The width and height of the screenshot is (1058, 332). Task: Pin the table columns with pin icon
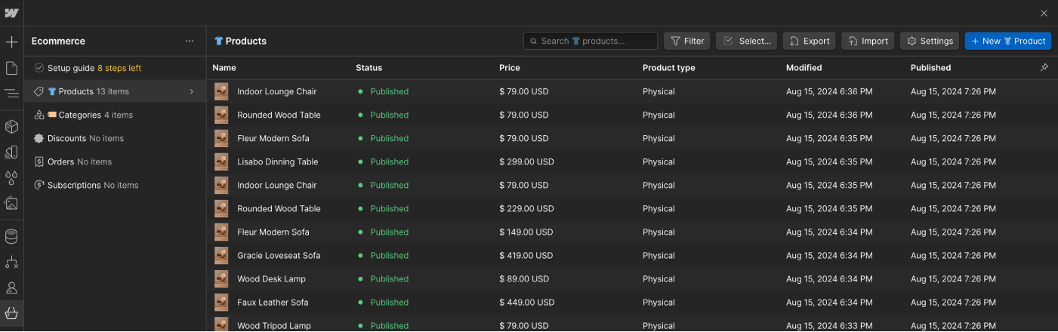(x=1044, y=68)
